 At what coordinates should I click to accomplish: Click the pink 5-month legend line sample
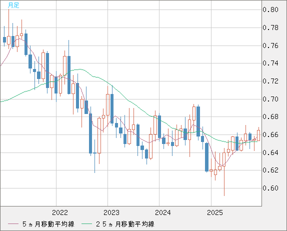[x=13, y=224]
